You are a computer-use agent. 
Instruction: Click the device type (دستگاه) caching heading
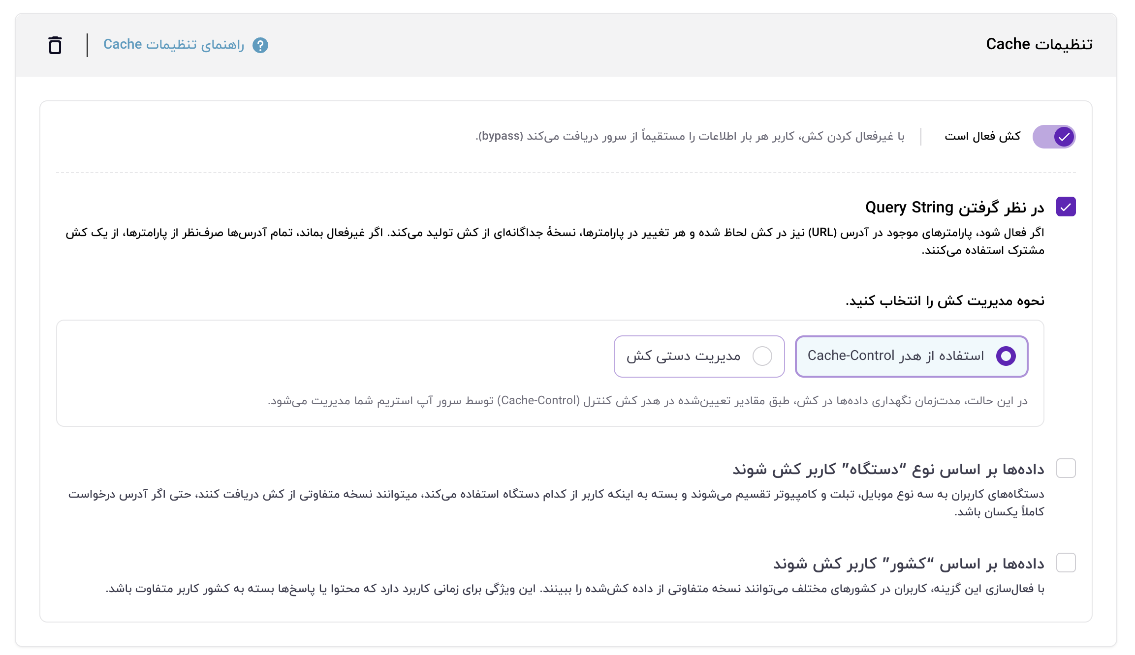(888, 469)
